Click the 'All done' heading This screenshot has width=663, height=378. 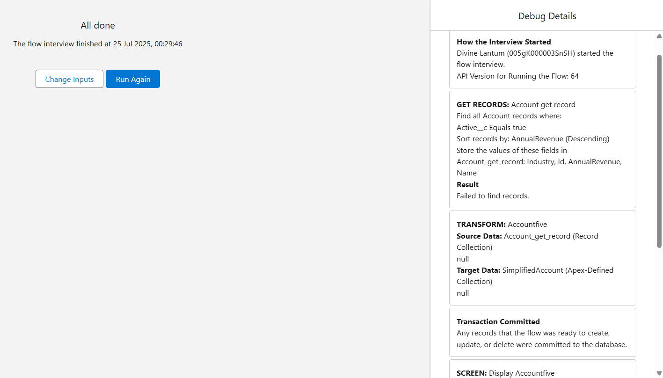(97, 25)
